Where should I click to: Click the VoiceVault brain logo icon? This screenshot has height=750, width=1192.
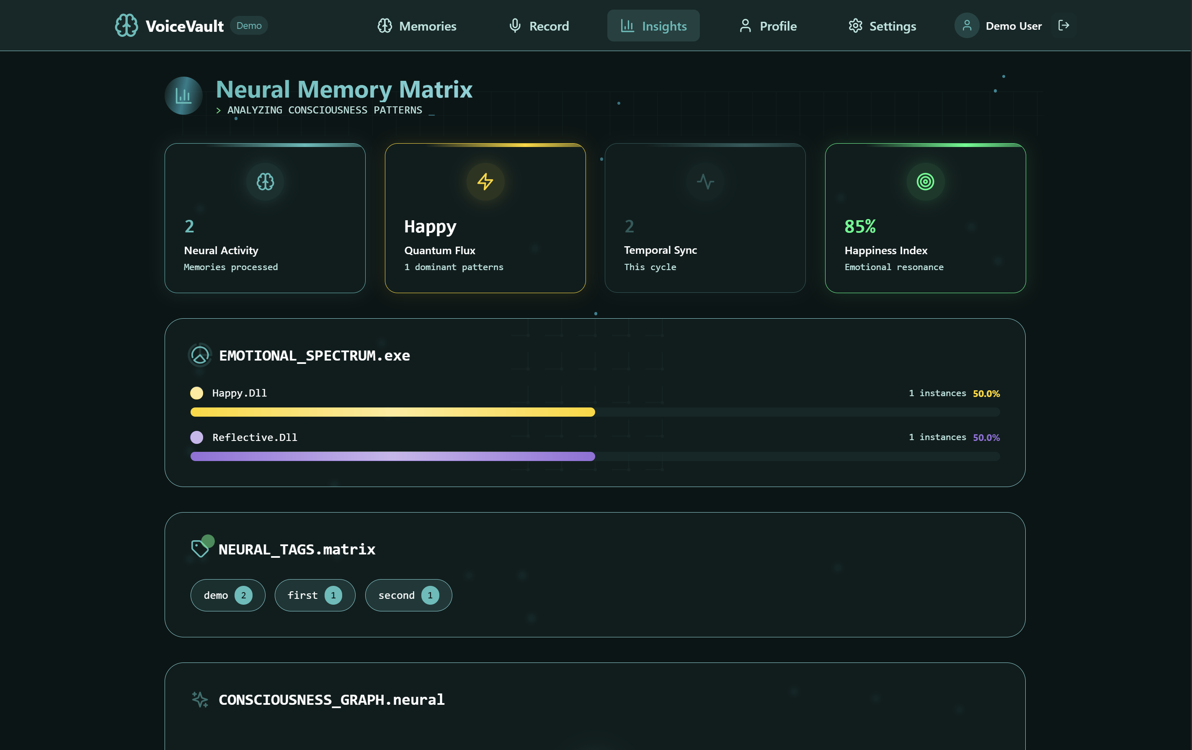coord(126,25)
